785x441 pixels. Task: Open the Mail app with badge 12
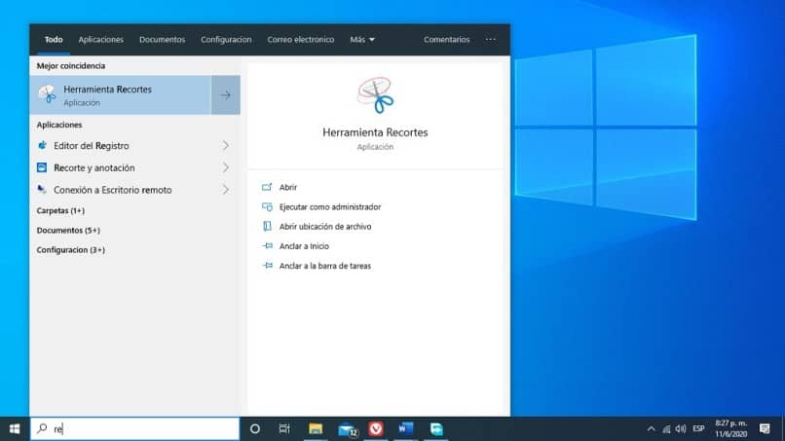(348, 429)
